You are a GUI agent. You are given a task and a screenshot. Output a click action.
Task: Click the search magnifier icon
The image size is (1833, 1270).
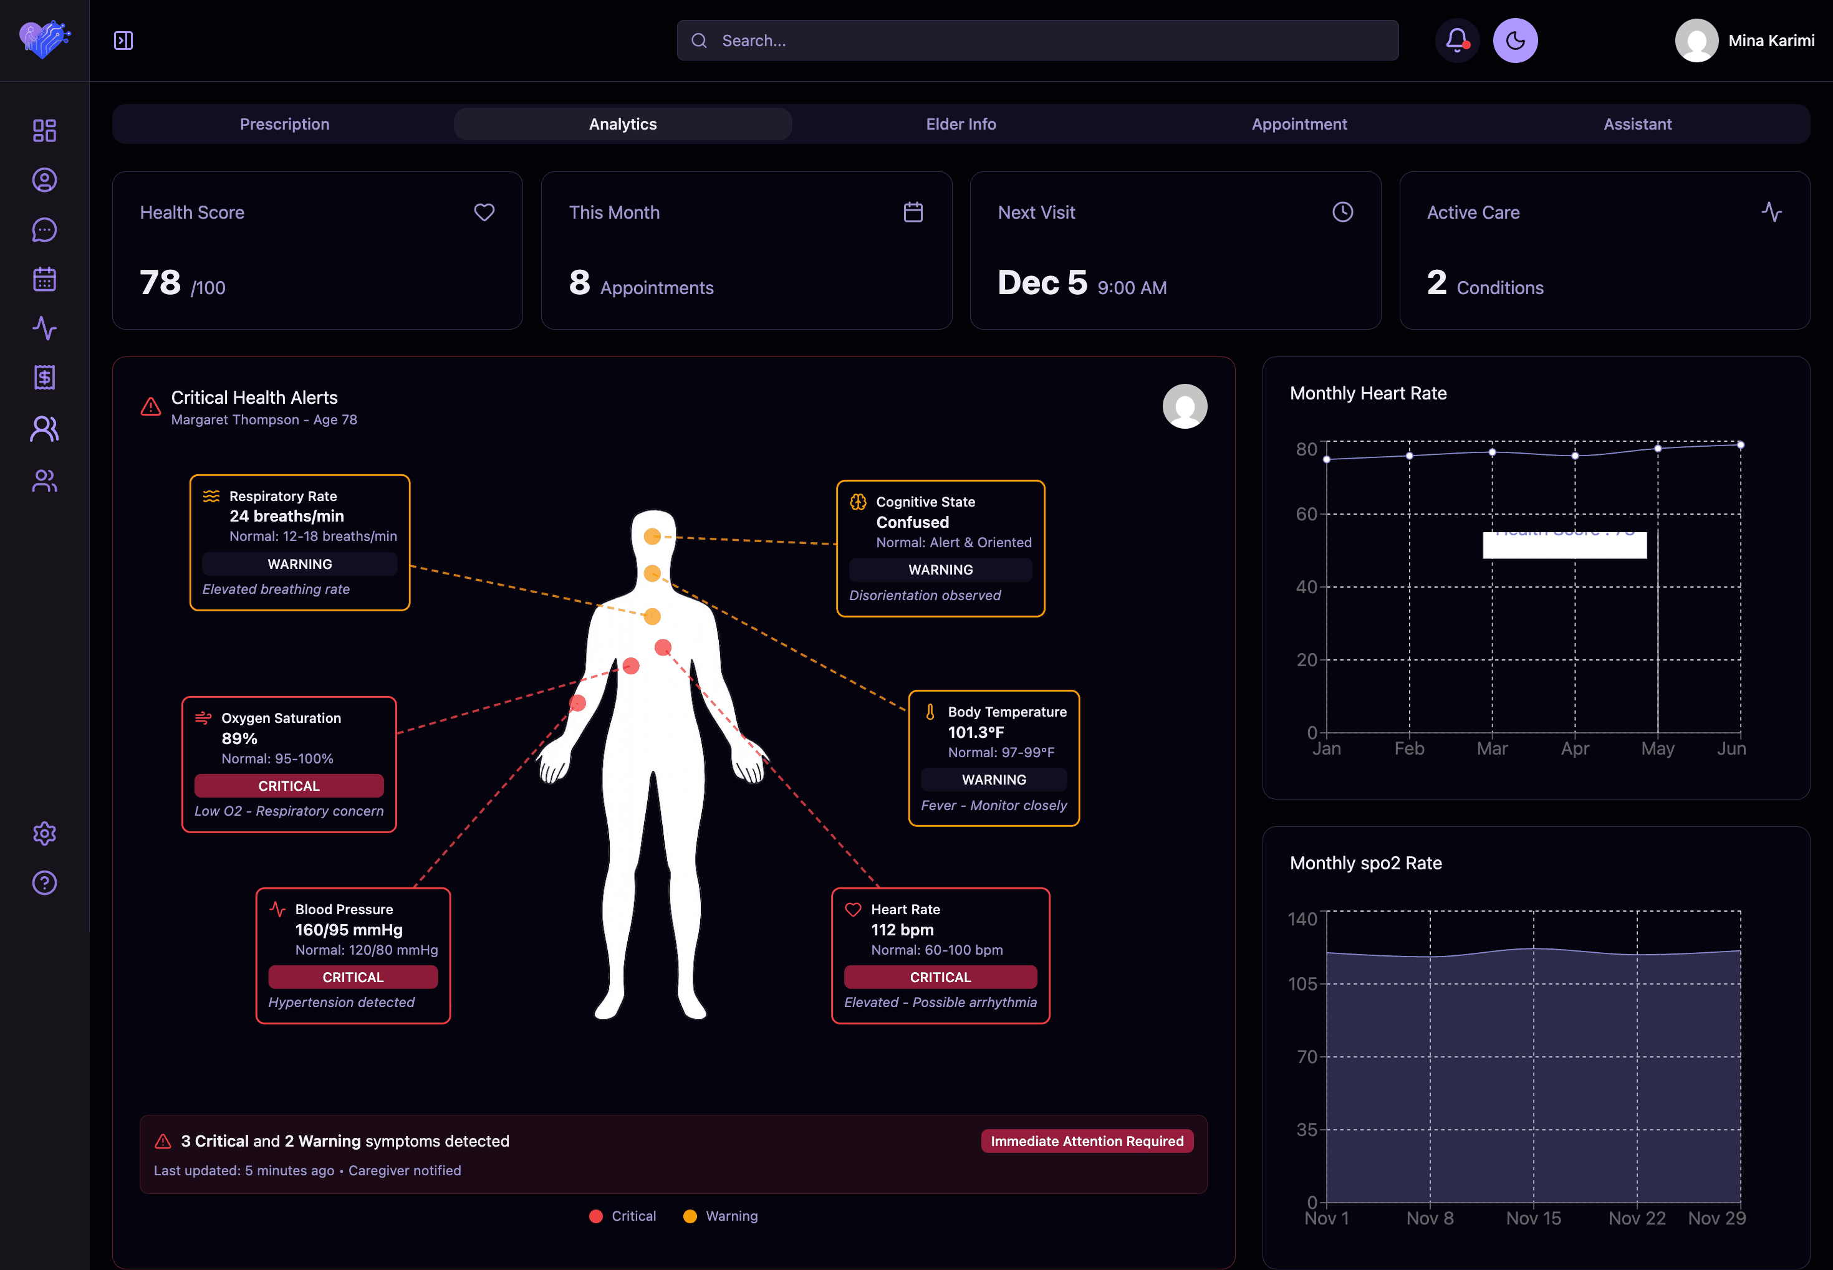point(699,41)
